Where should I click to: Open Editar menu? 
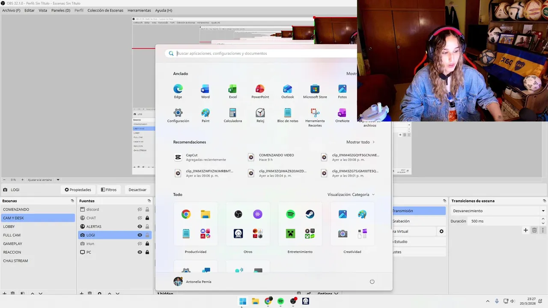pos(30,10)
